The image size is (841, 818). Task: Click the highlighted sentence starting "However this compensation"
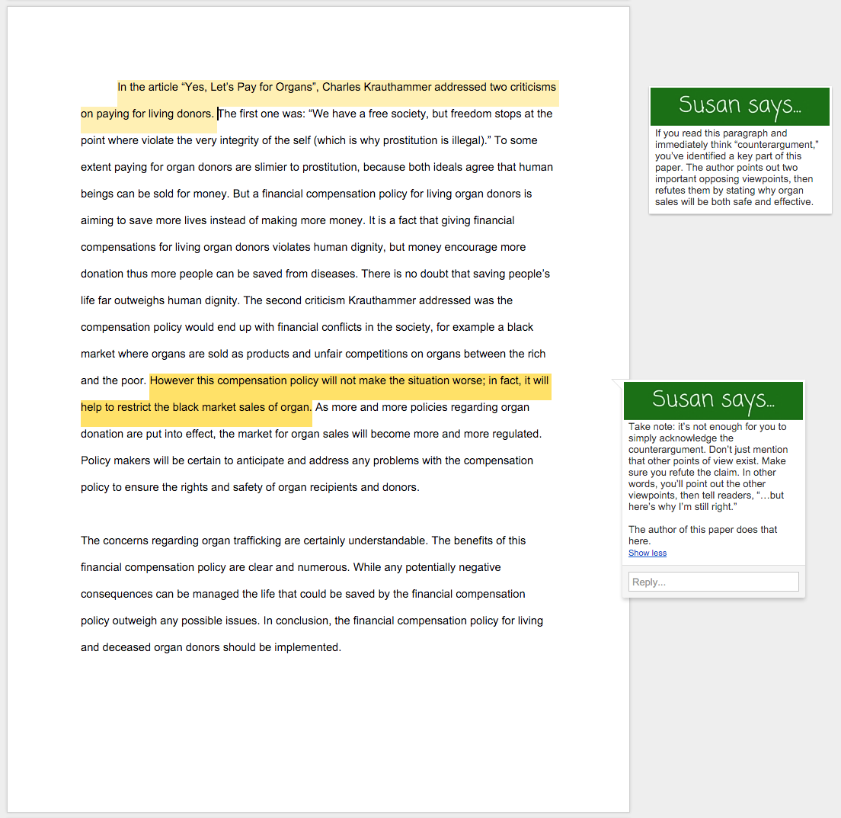pyautogui.click(x=349, y=380)
